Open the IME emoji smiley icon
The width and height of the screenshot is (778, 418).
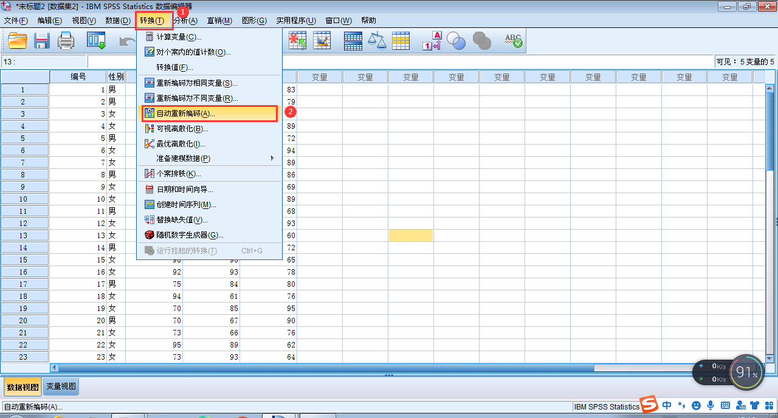click(x=696, y=405)
